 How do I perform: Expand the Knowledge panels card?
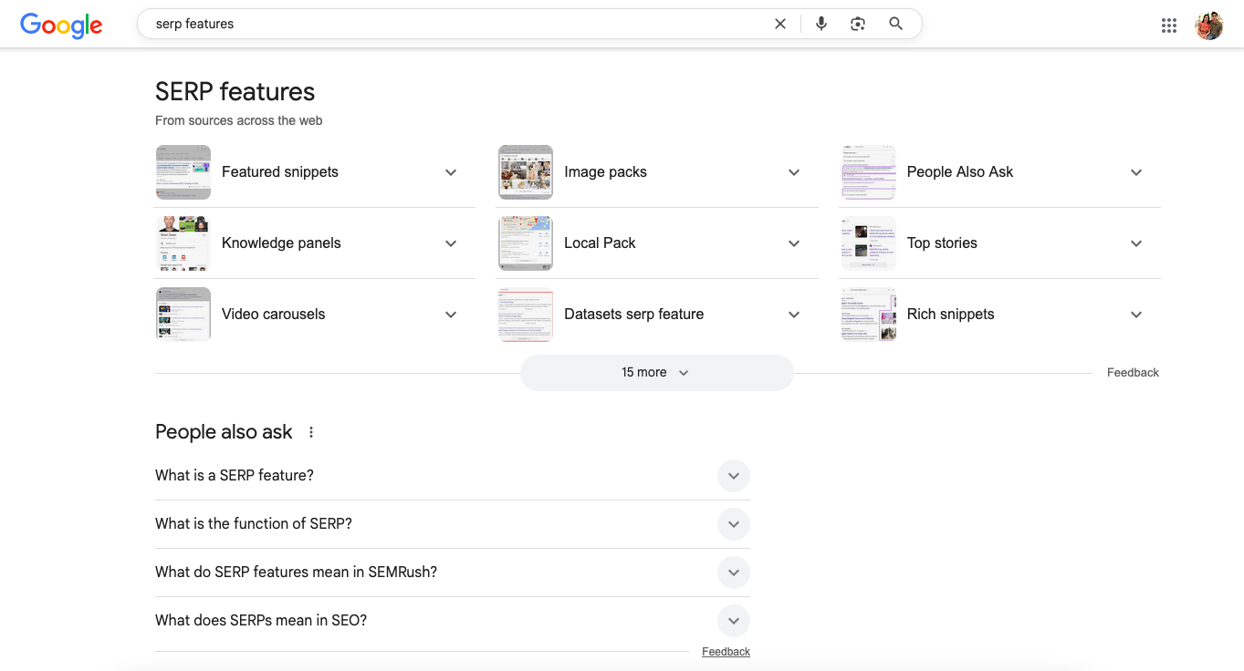tap(451, 243)
